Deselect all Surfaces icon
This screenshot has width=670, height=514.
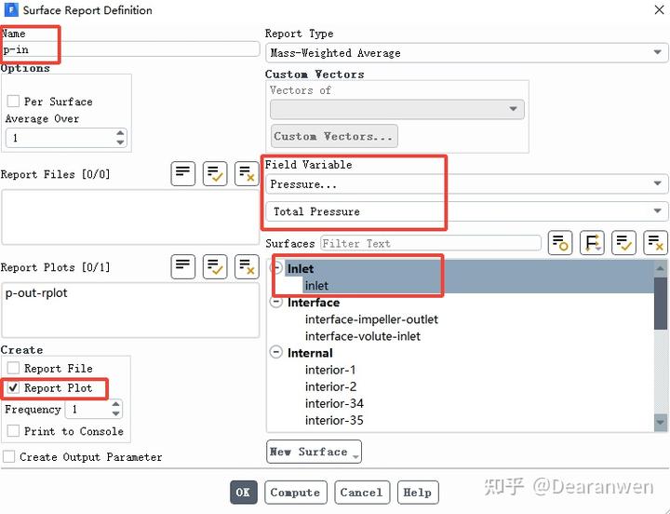point(655,243)
